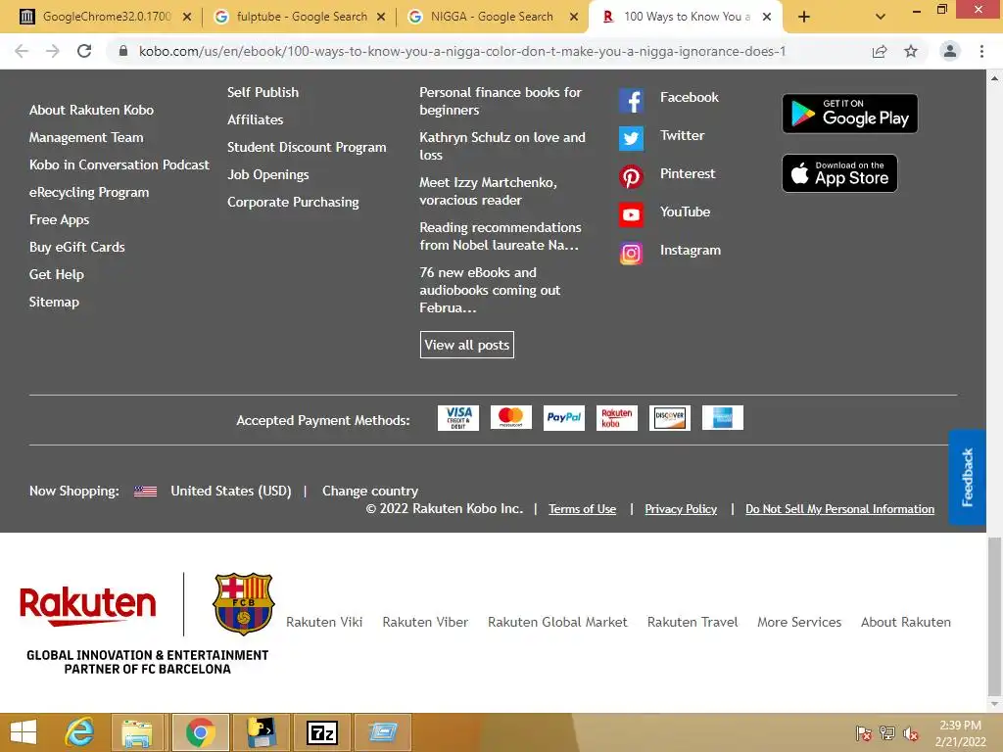Open the Job Openings link
The width and height of the screenshot is (1003, 752).
268,174
